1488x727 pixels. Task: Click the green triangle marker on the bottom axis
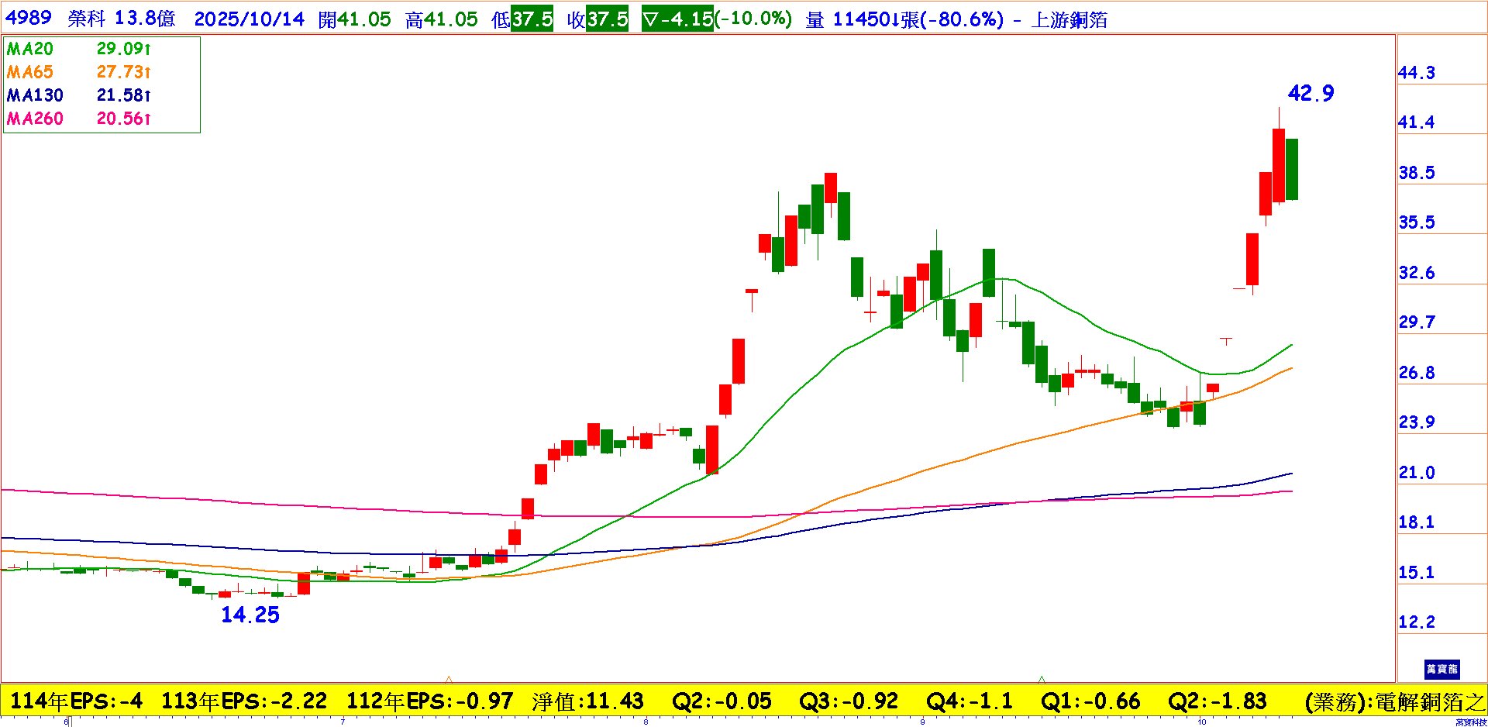(x=1041, y=679)
